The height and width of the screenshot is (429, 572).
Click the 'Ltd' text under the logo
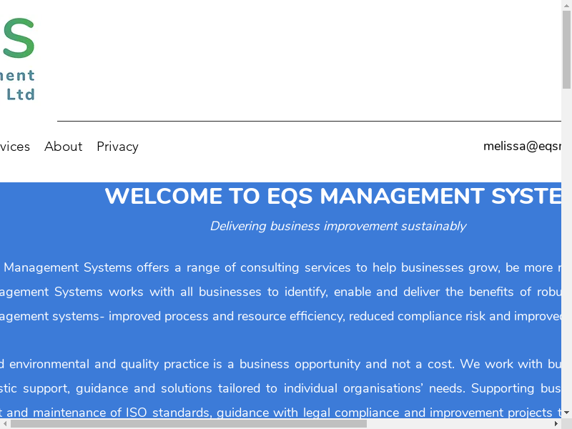[x=21, y=94]
